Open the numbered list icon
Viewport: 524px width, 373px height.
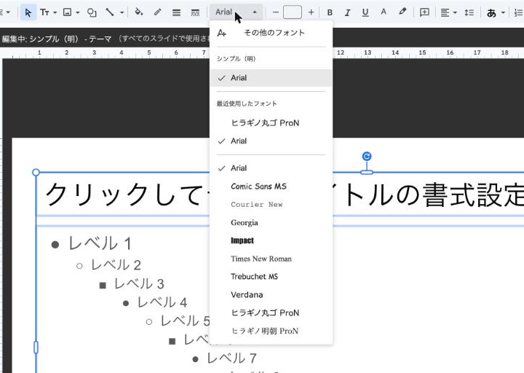pos(519,12)
